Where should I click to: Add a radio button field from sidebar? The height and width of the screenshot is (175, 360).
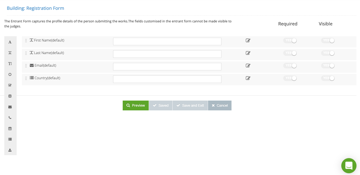(x=10, y=74)
